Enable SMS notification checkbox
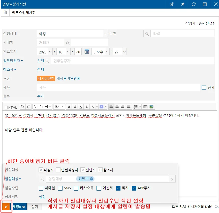Screen dimensions: 219x213 (x=60, y=188)
